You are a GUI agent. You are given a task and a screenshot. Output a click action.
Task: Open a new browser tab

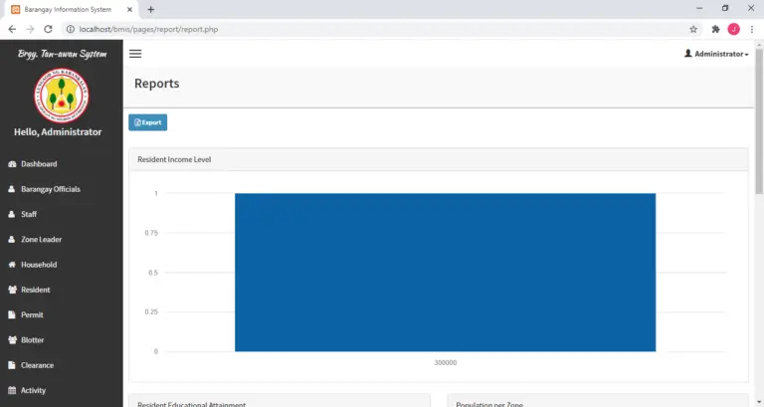[x=150, y=9]
